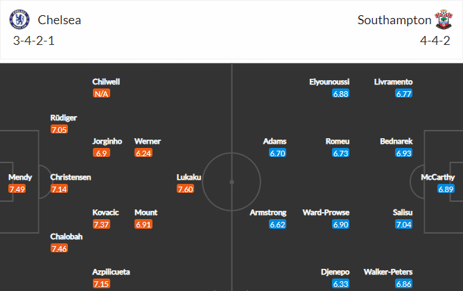Click the Southampton club crest icon
The width and height of the screenshot is (463, 291).
click(x=443, y=19)
